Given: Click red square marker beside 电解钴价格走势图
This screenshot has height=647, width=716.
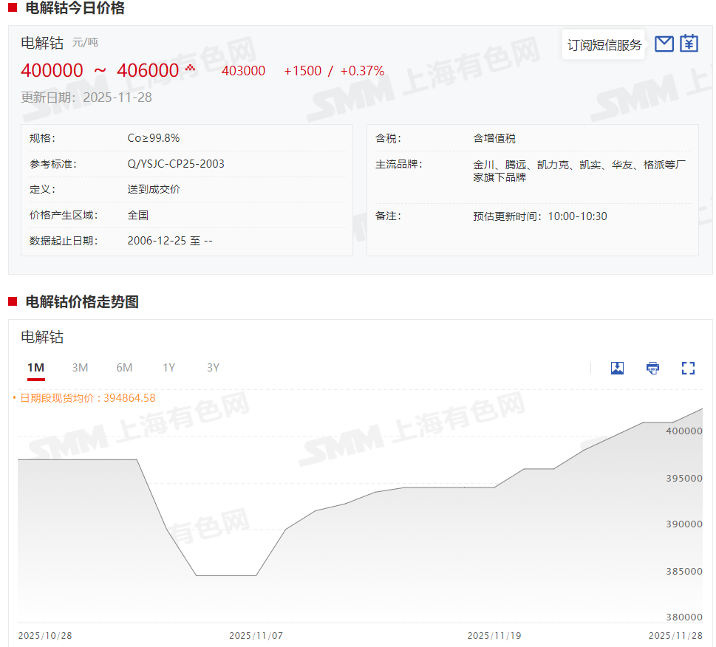Looking at the screenshot, I should tap(13, 301).
